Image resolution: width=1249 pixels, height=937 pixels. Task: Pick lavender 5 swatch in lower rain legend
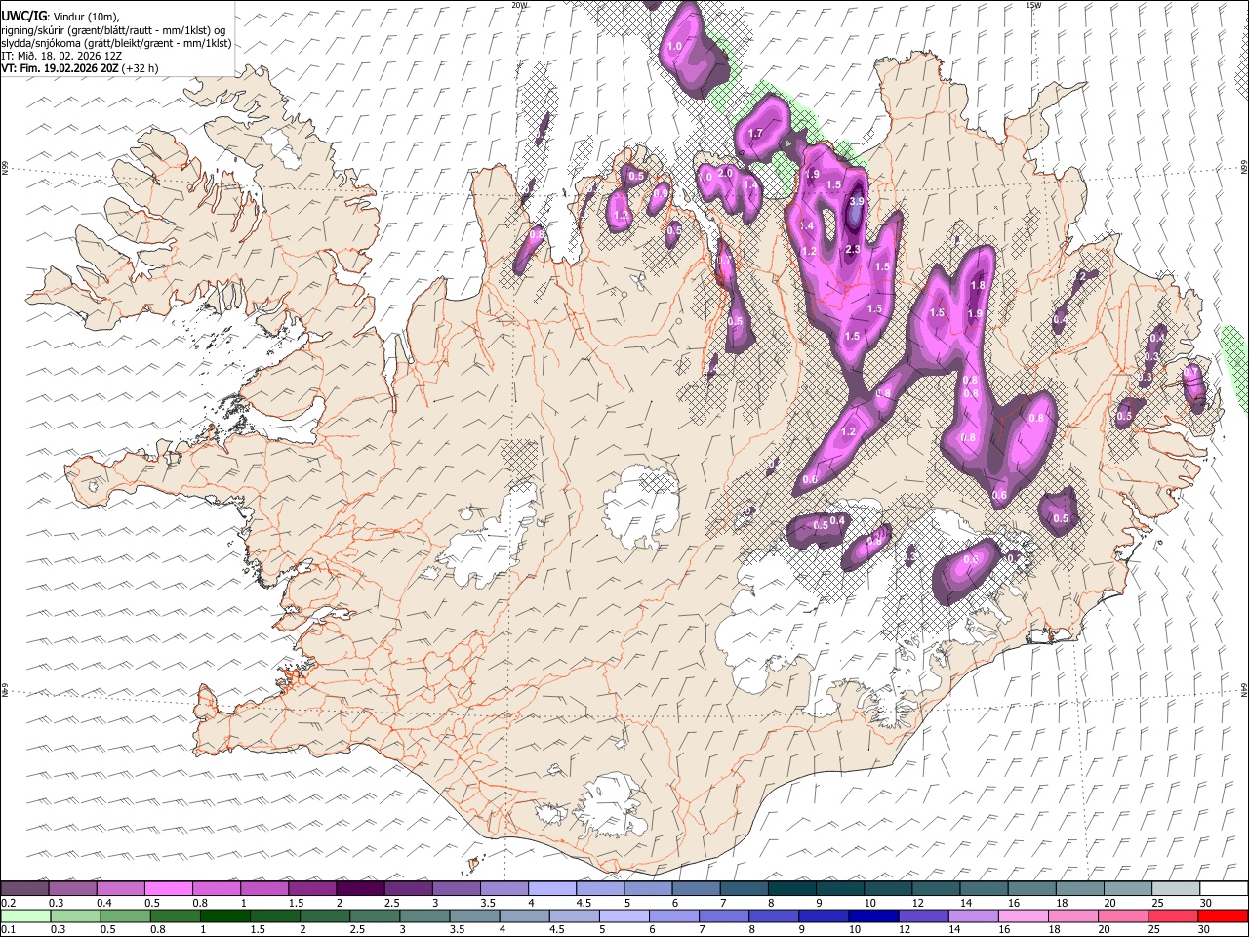pyautogui.click(x=624, y=916)
